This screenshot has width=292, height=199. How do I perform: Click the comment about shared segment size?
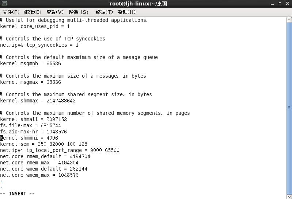coord(76,94)
